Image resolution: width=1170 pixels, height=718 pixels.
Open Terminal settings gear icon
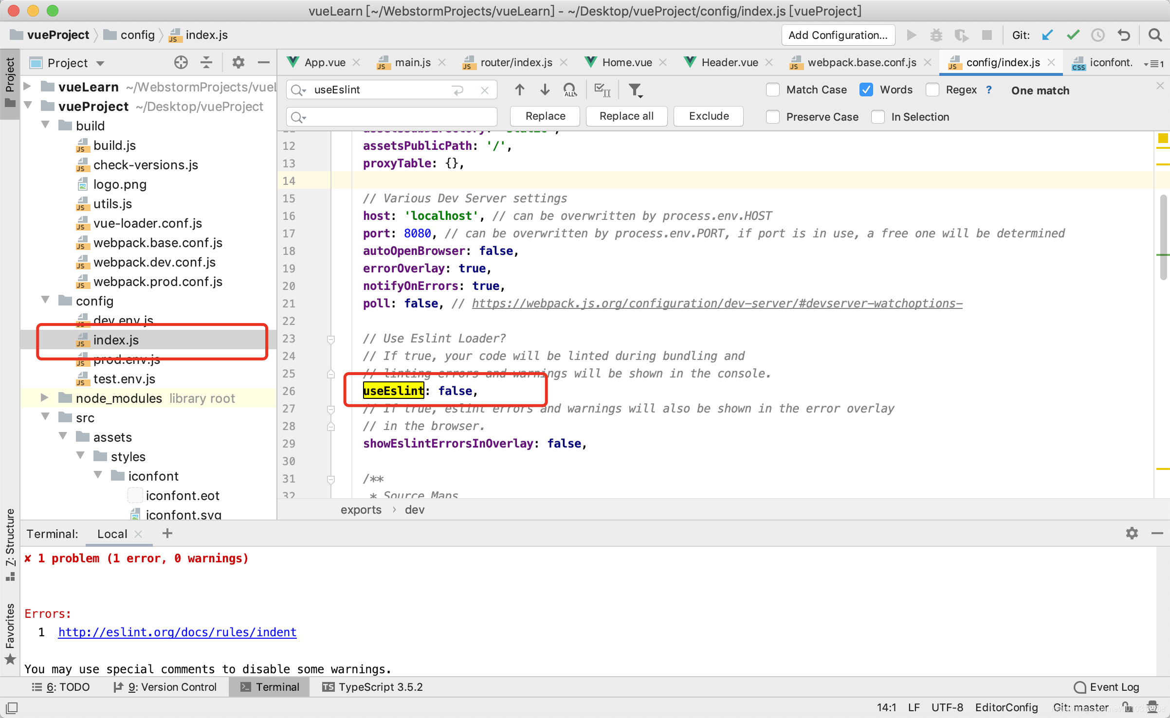(1132, 533)
